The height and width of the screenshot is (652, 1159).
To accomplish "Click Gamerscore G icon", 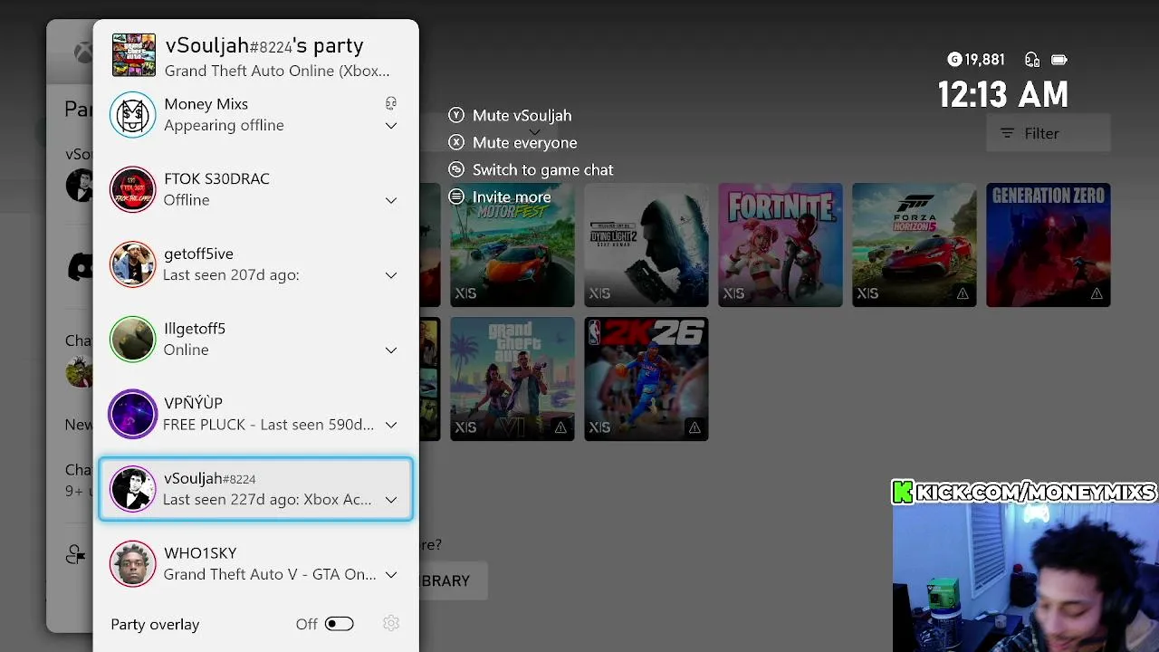I will (x=954, y=60).
